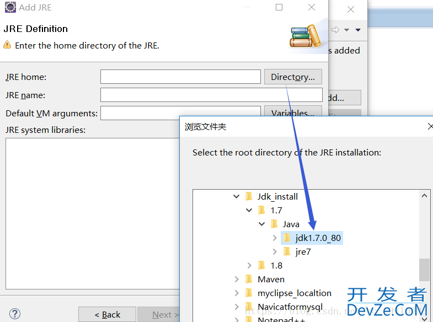This screenshot has height=322, width=433.
Task: Click forward arrow in background Preferences window
Action: tap(335, 30)
